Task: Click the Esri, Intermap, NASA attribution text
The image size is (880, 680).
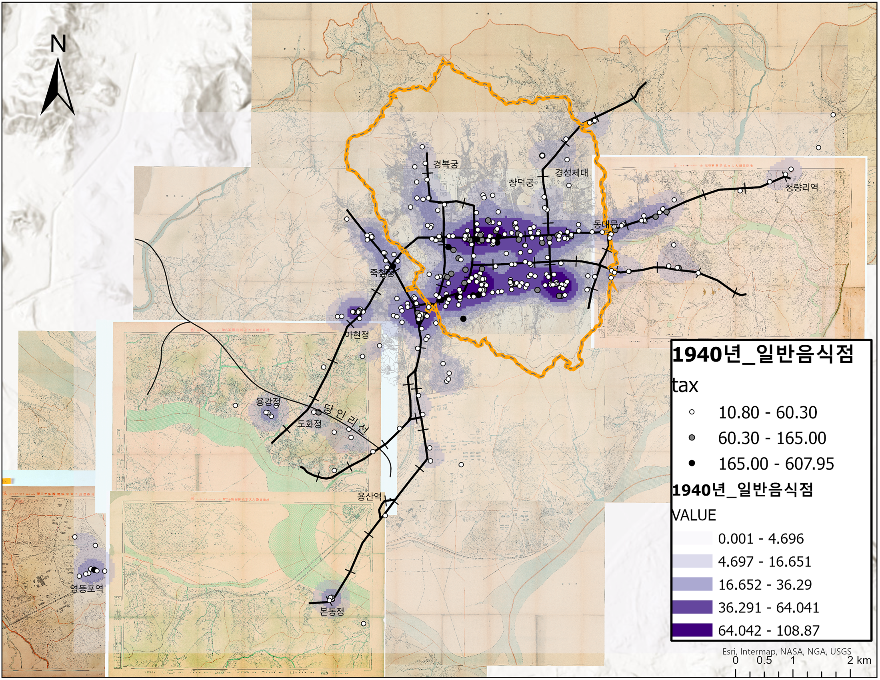Action: point(786,651)
